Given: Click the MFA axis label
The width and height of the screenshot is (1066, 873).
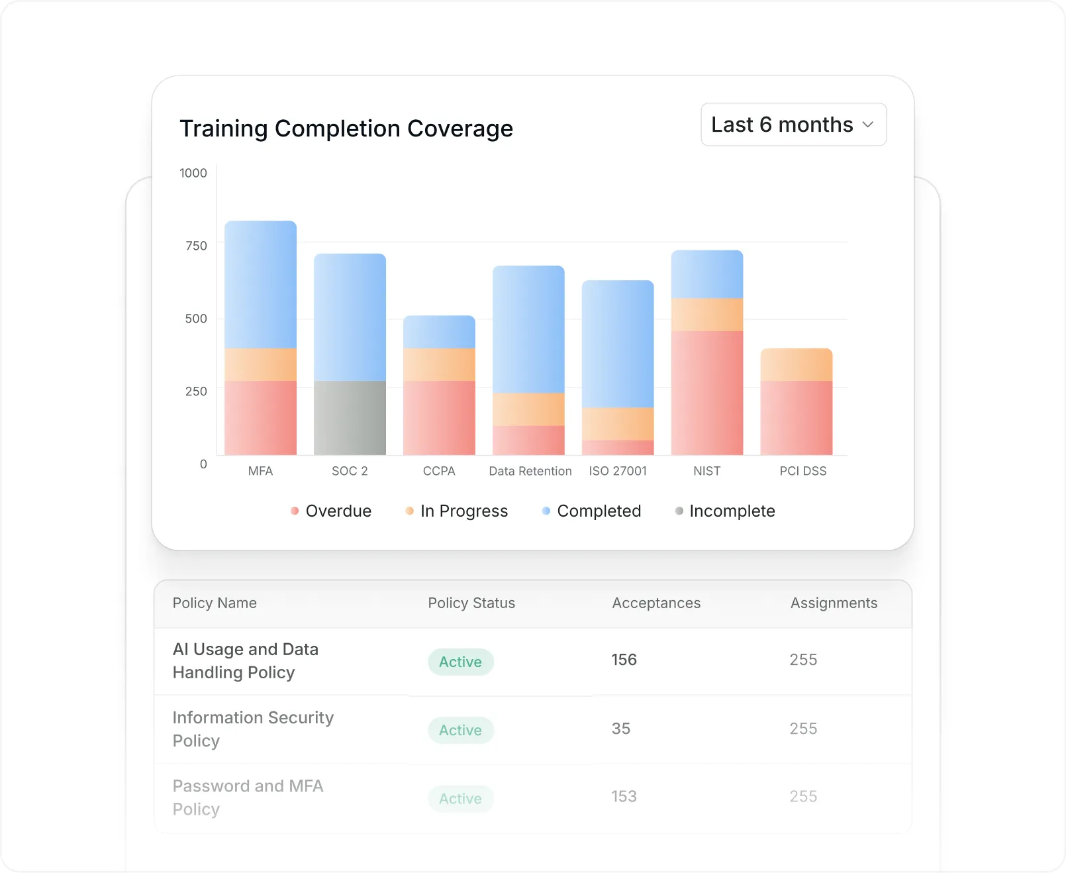Looking at the screenshot, I should point(260,471).
